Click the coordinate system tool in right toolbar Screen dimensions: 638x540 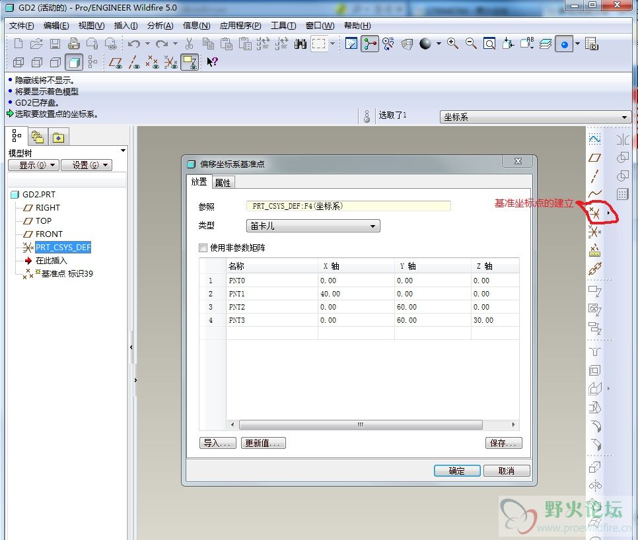click(595, 232)
